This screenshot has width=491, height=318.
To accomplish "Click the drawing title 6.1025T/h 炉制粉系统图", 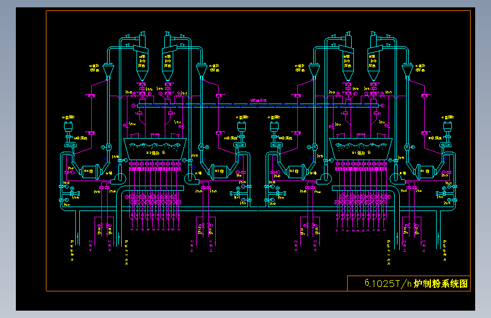I will point(416,283).
